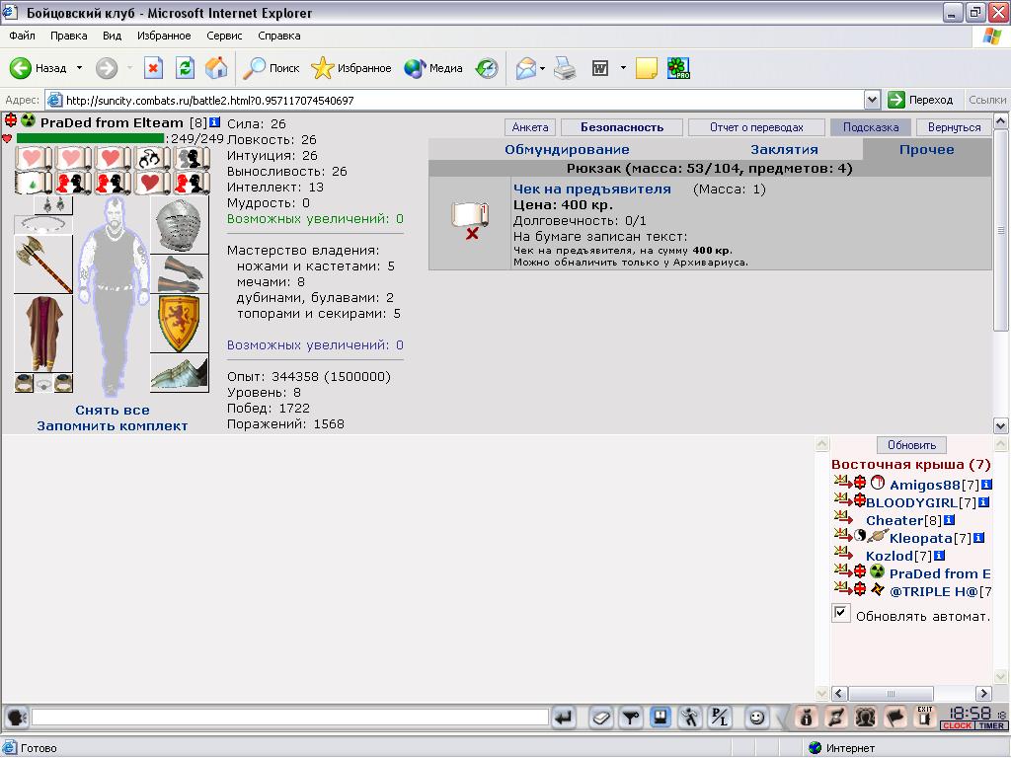
Task: Open the Back history dropdown arrow
Action: (x=79, y=68)
